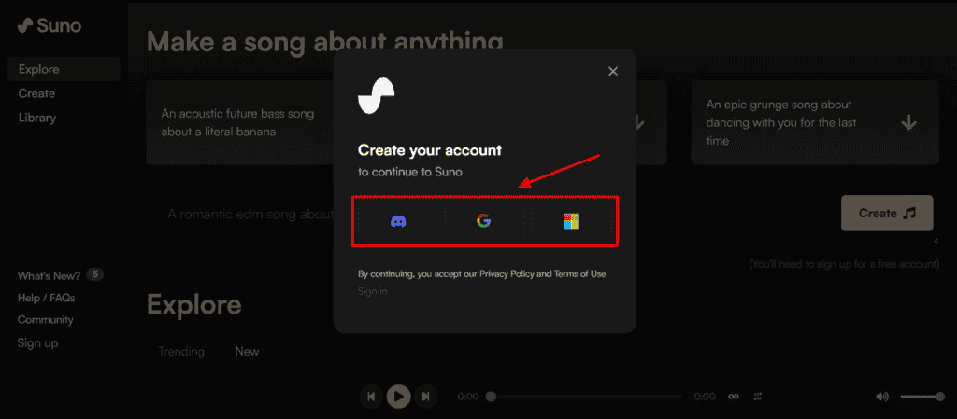Click the Make a song about anything heading
The image size is (957, 419).
coord(324,41)
